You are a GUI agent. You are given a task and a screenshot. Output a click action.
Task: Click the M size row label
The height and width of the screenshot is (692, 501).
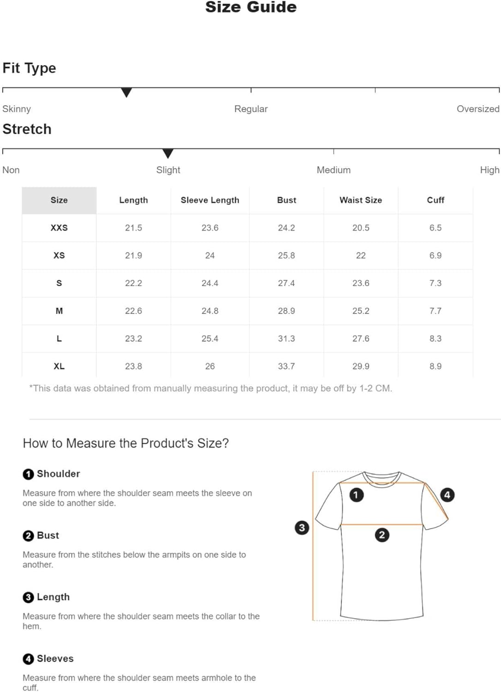[59, 311]
